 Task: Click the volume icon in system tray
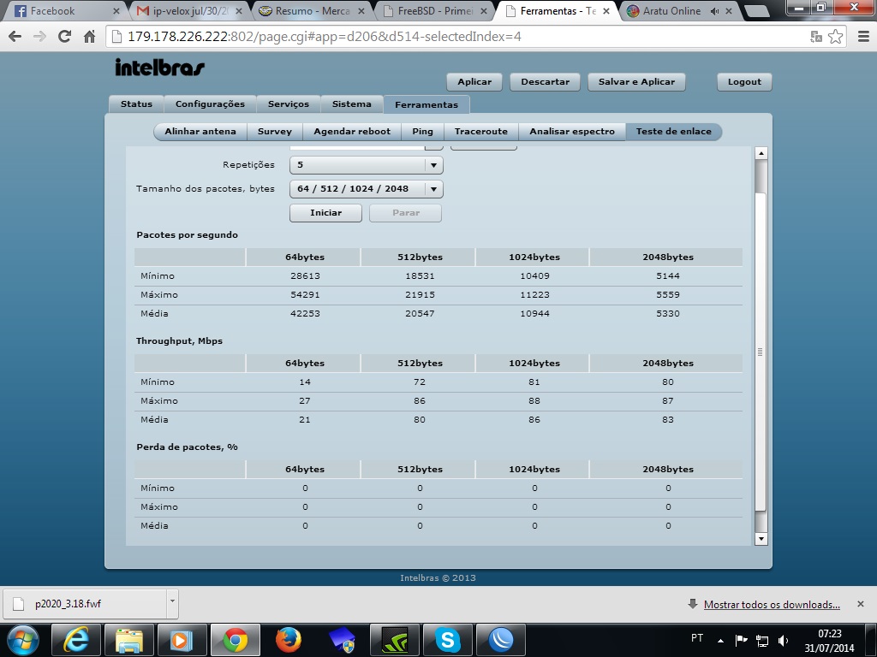point(783,640)
